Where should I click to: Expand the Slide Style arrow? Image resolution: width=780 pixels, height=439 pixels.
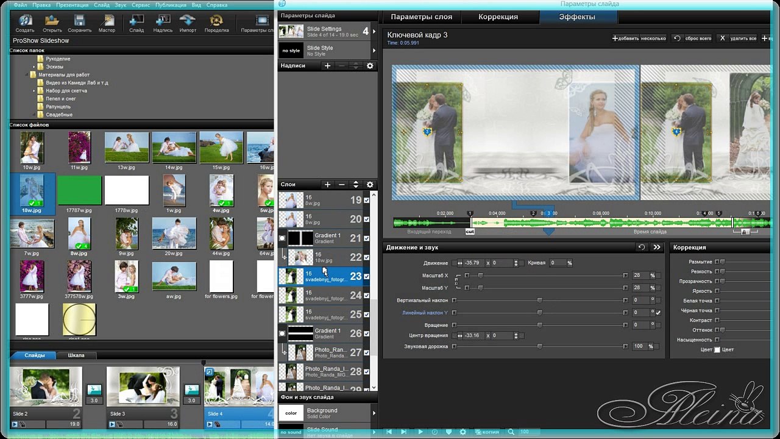374,51
